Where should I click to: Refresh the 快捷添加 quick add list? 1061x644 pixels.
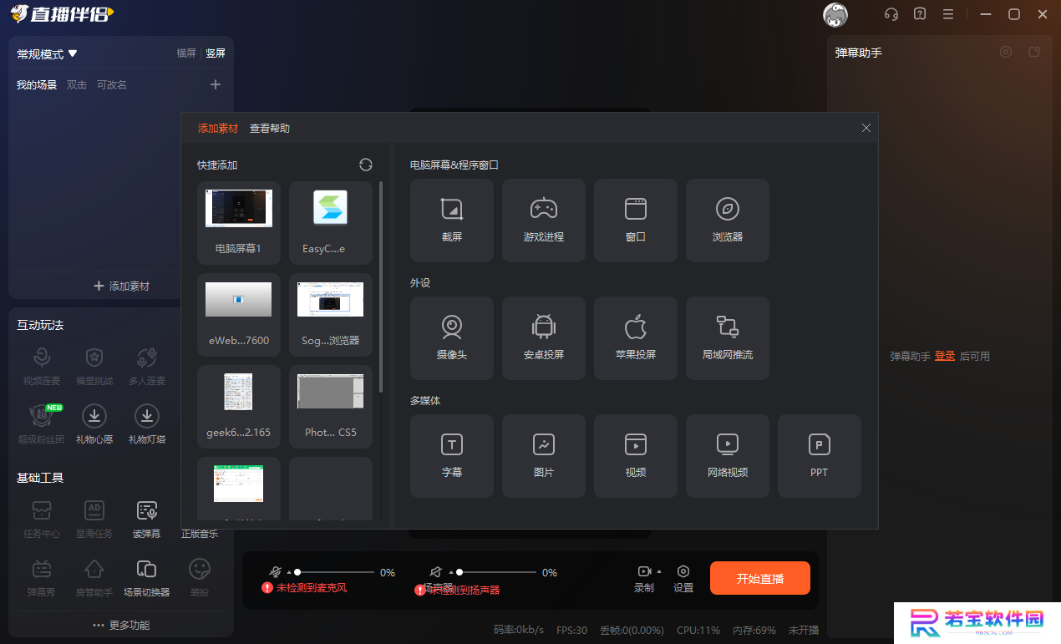(365, 165)
